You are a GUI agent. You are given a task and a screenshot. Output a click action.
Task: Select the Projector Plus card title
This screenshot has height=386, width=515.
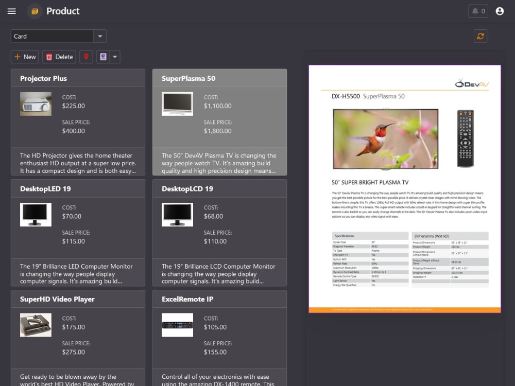(x=43, y=78)
